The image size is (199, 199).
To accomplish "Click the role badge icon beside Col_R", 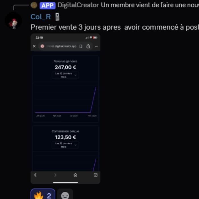I will tap(57, 17).
